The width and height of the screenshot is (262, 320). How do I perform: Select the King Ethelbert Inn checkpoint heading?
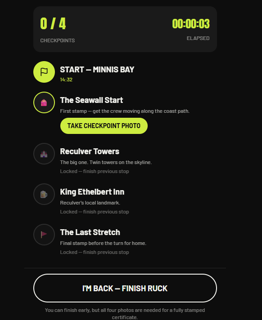click(92, 192)
